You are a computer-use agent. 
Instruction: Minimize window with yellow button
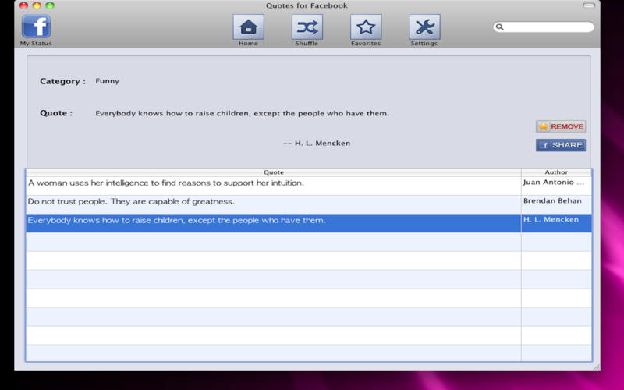(37, 5)
